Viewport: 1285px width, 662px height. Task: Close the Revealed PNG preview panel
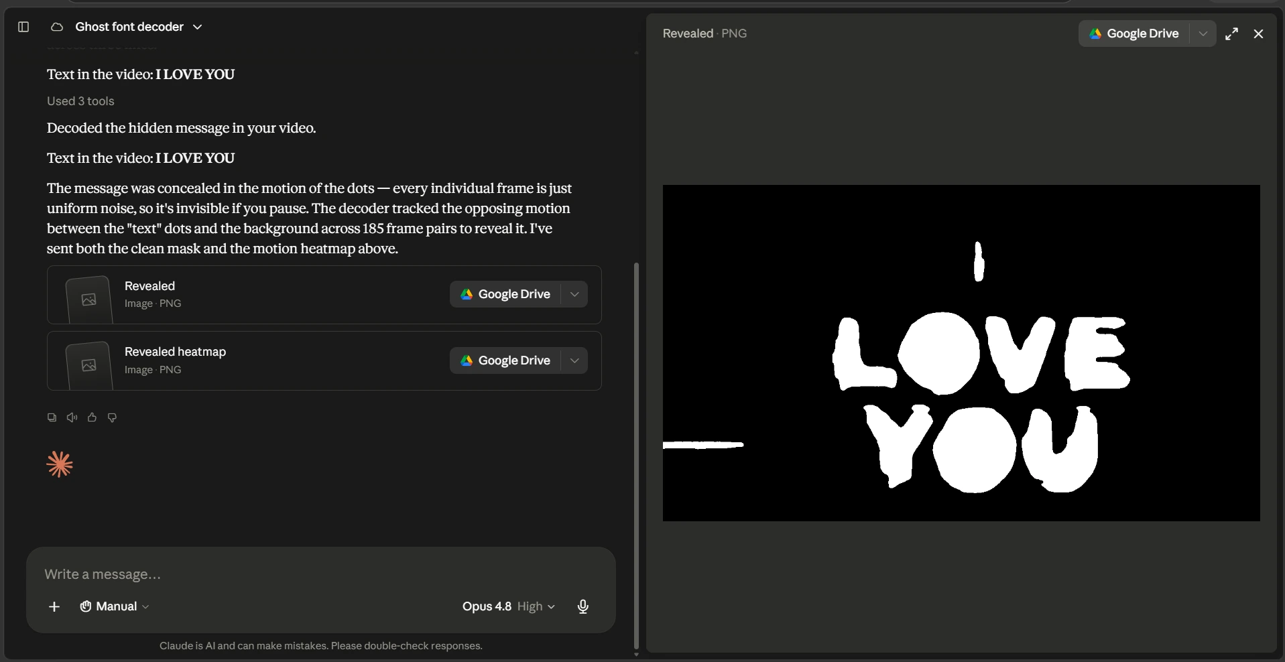[1259, 34]
